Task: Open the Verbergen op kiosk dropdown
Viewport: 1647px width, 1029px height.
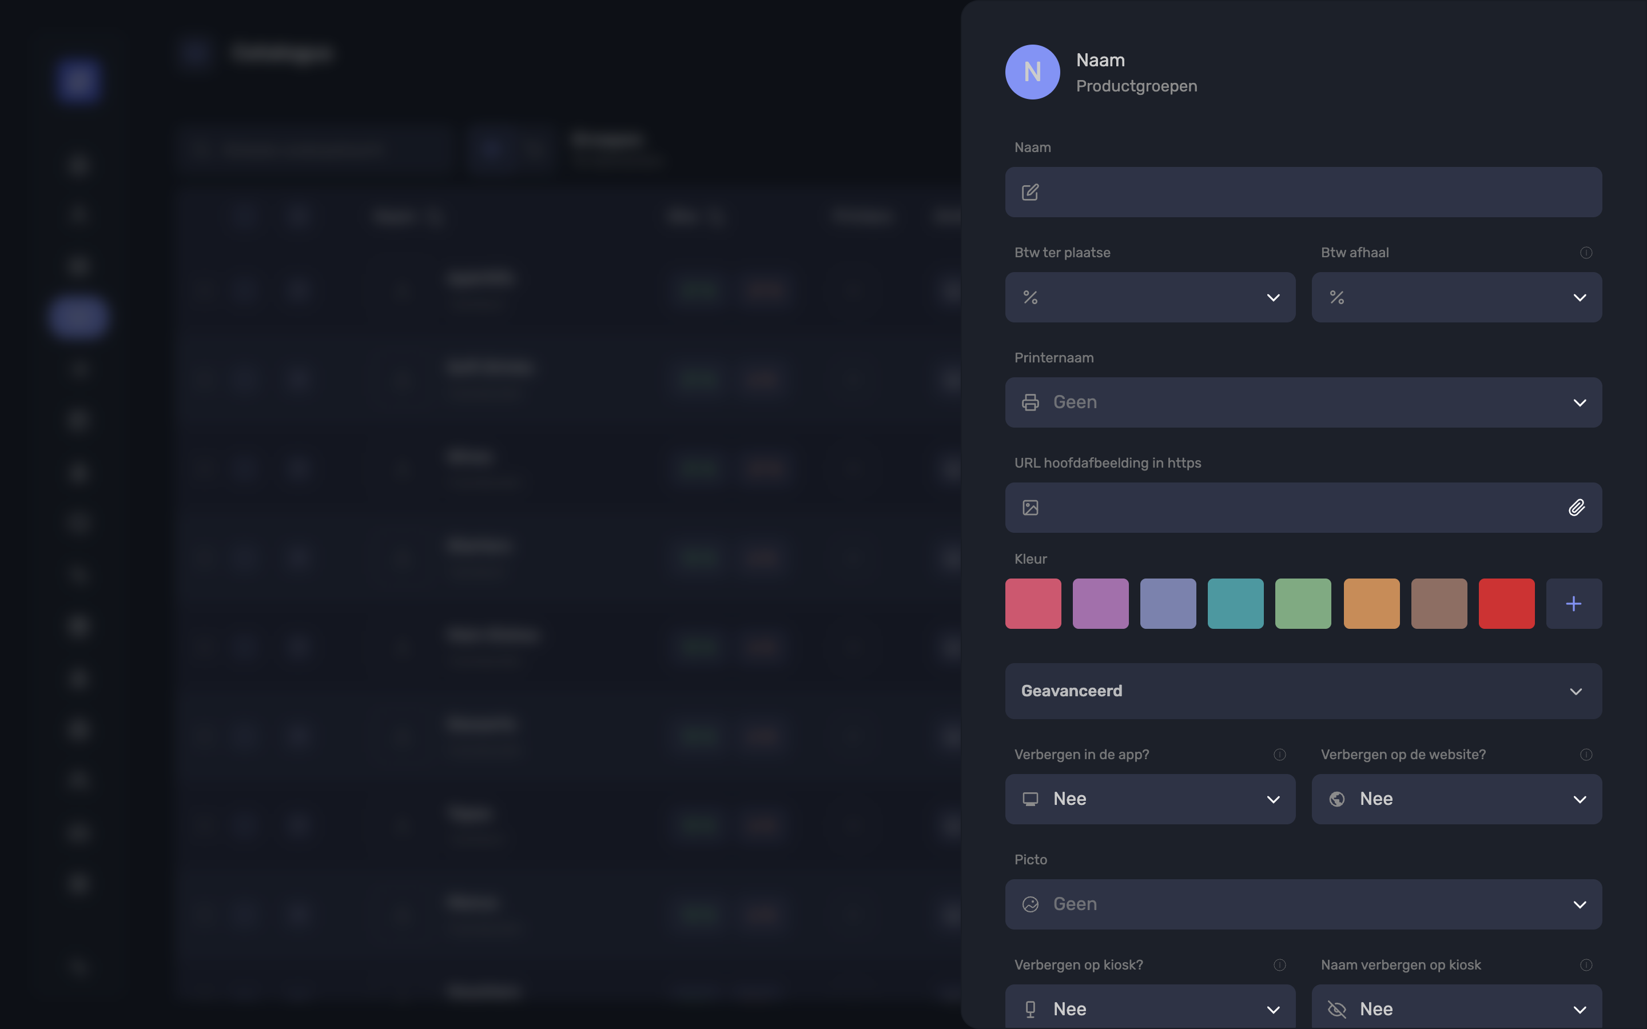Action: 1149,1007
